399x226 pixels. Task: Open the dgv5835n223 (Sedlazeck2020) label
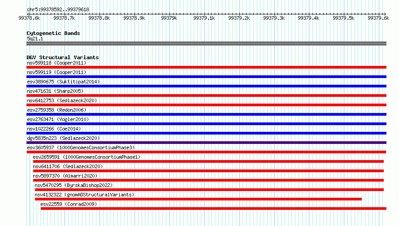63,138
